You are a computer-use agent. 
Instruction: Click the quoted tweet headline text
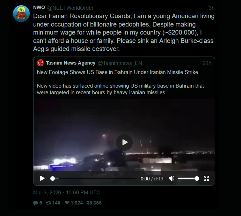click(117, 72)
